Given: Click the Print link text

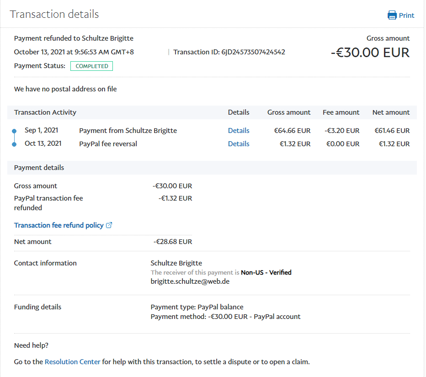Looking at the screenshot, I should [406, 16].
